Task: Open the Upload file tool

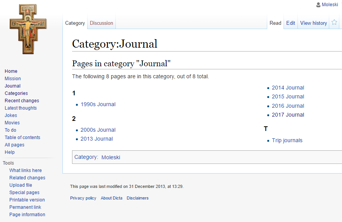Action: point(21,185)
